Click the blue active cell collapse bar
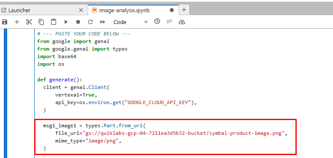Viewport: 333px width, 158px height. (5, 93)
